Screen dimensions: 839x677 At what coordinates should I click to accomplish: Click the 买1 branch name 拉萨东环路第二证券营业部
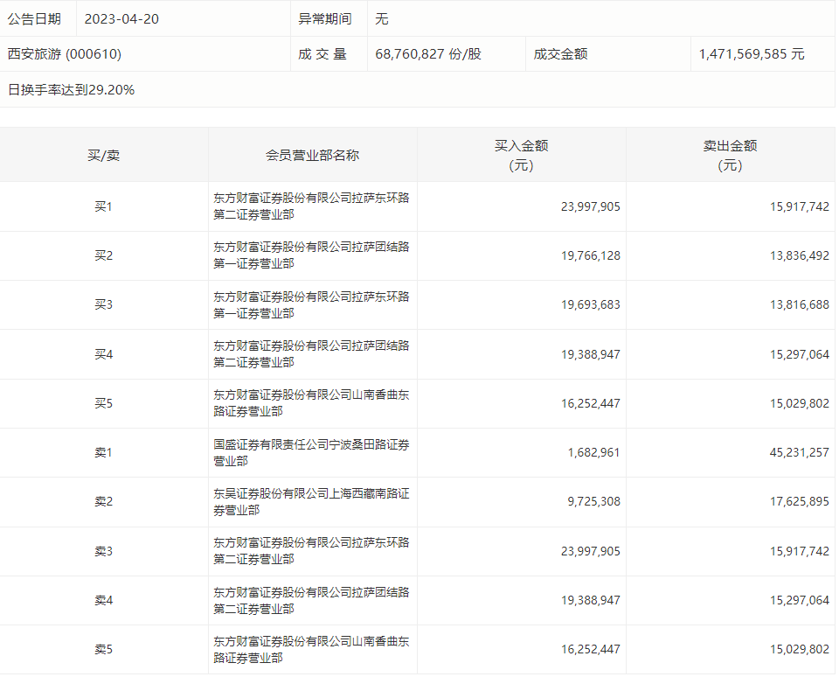311,206
